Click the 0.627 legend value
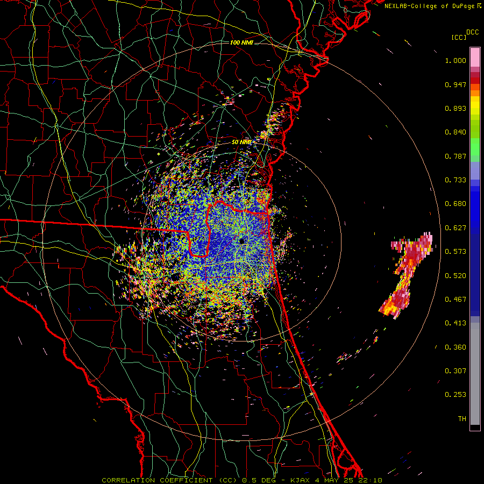 tap(455, 228)
